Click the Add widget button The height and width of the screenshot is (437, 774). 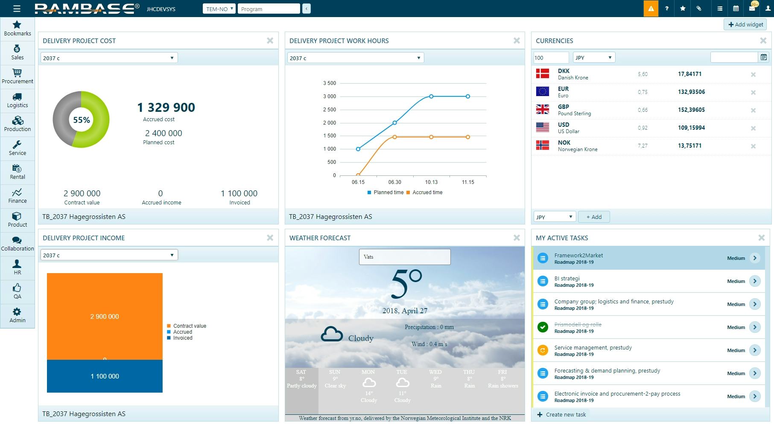click(x=745, y=25)
